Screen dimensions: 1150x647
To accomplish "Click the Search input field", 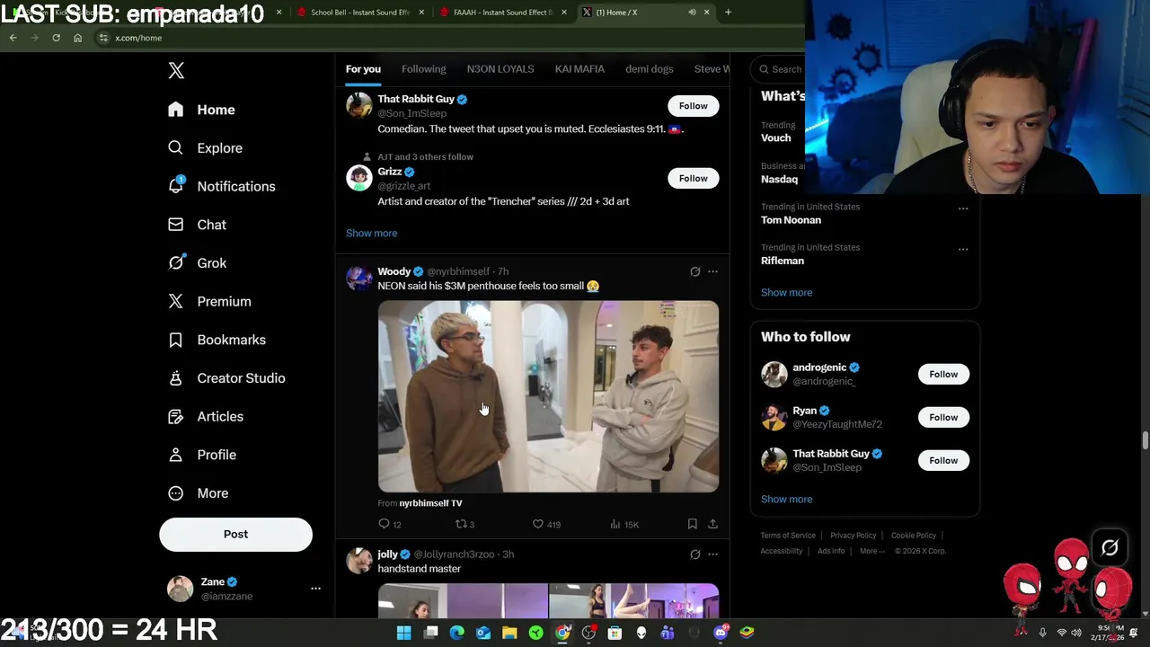I will [x=778, y=69].
